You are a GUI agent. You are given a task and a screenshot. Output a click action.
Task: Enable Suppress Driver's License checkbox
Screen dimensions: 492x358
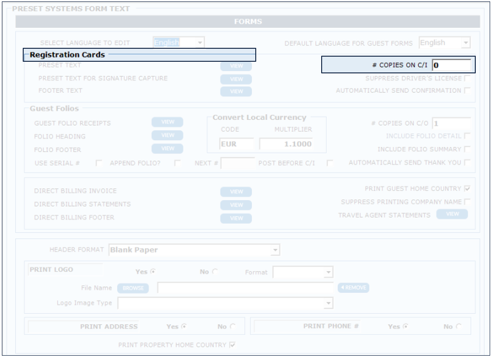(467, 78)
